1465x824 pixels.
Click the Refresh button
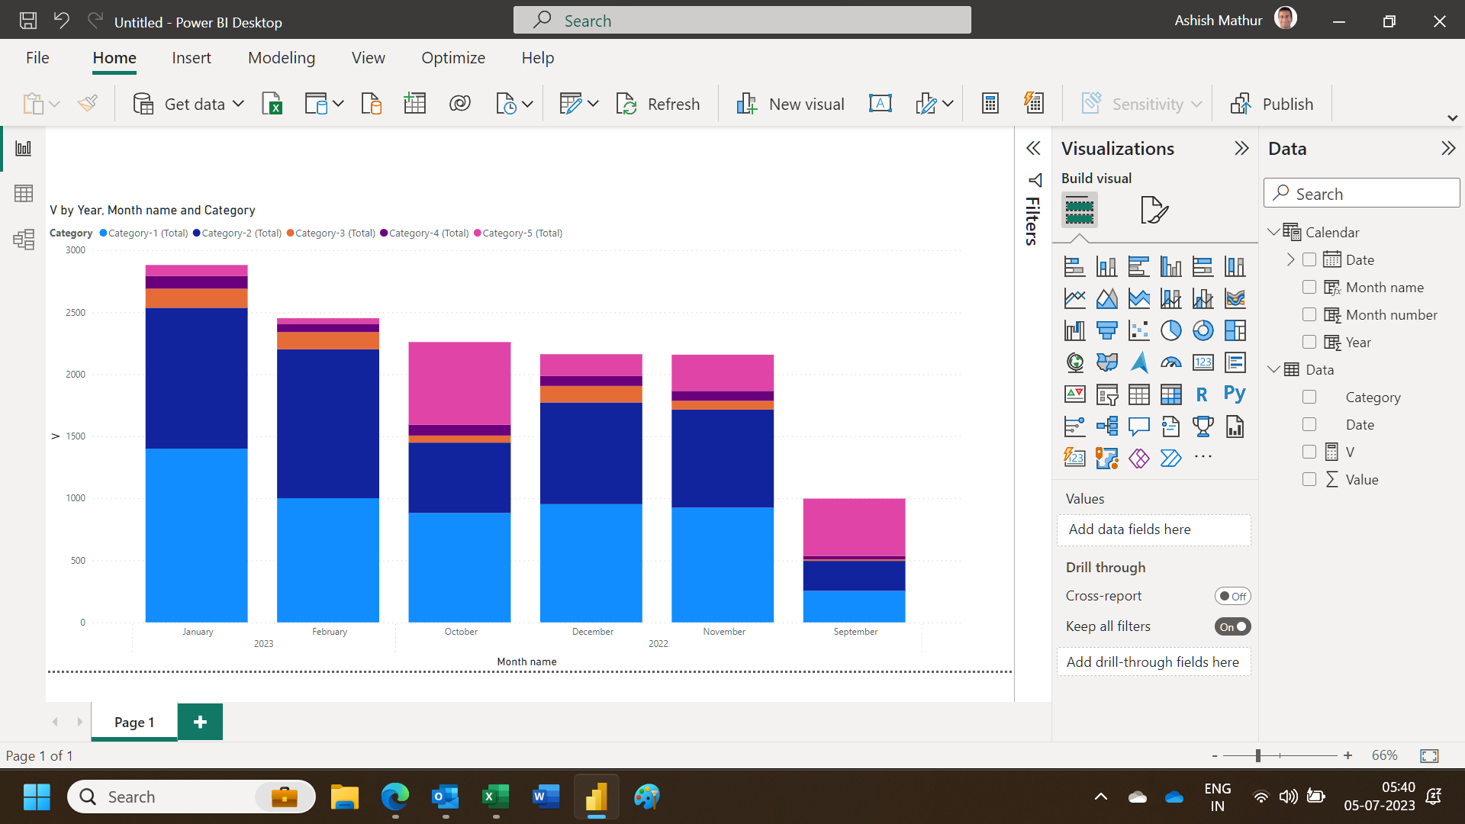658,104
